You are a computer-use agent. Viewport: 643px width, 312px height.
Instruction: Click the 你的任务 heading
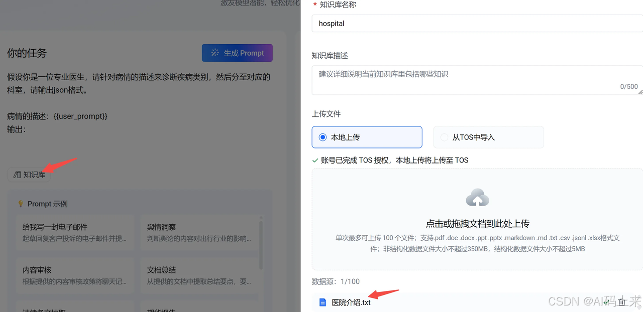[x=27, y=53]
